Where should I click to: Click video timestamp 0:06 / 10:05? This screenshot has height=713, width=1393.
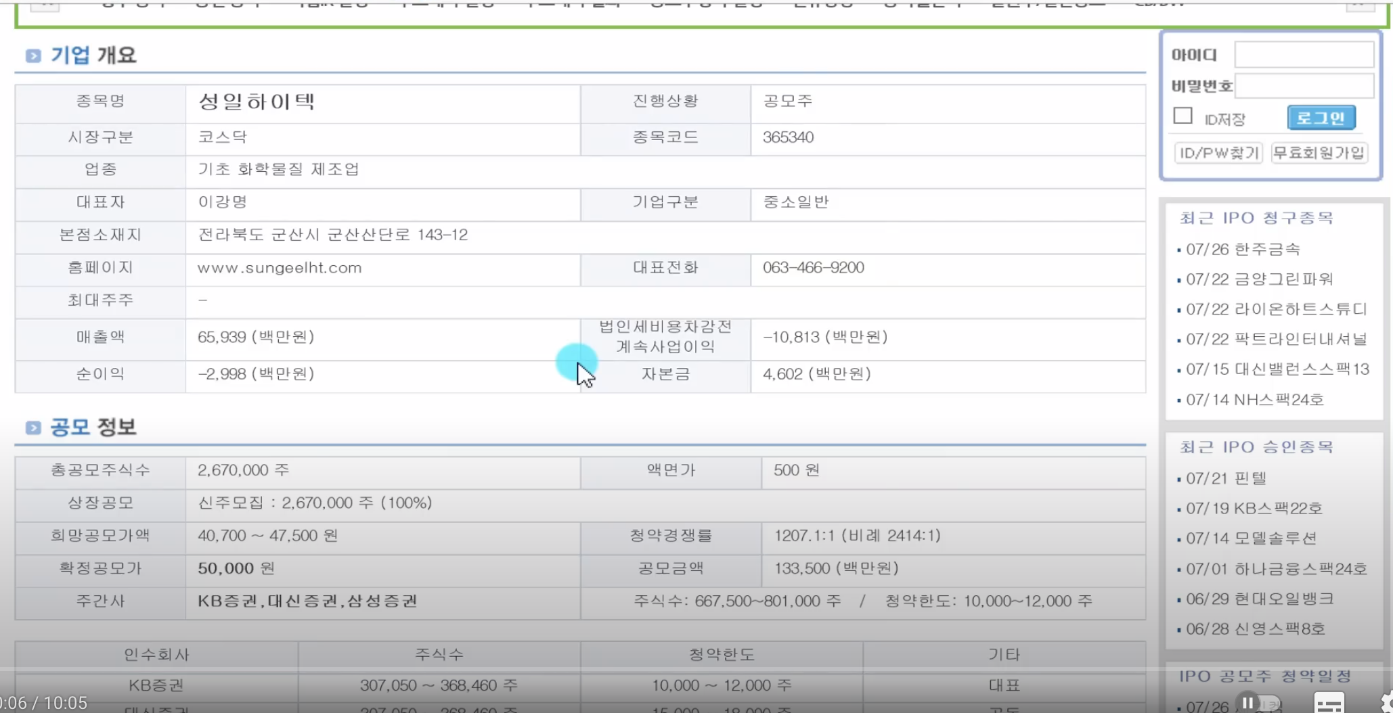coord(44,703)
